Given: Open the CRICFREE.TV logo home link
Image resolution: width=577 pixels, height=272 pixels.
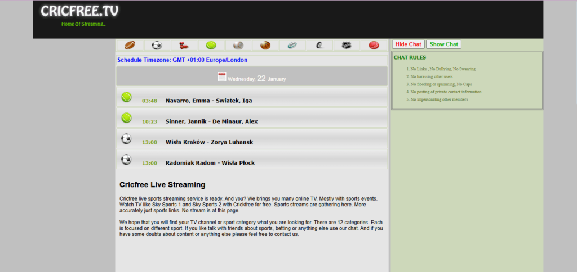Looking at the screenshot, I should [x=79, y=11].
